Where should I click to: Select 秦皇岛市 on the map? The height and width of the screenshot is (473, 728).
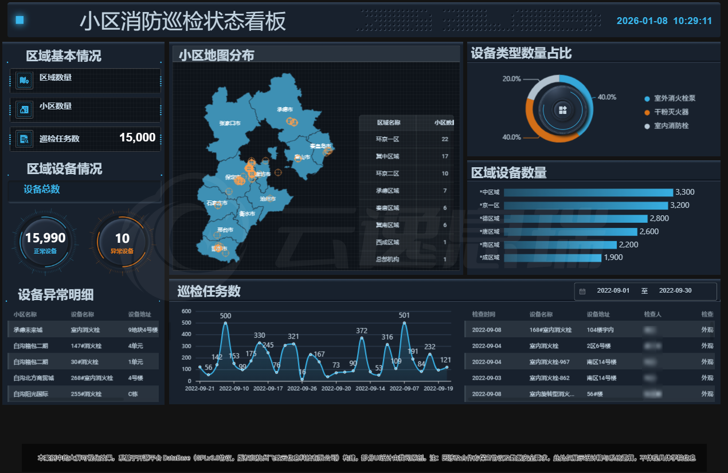click(x=320, y=145)
